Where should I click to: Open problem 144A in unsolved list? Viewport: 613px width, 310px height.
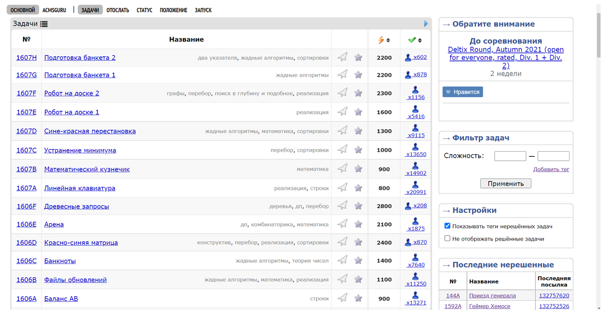click(453, 296)
